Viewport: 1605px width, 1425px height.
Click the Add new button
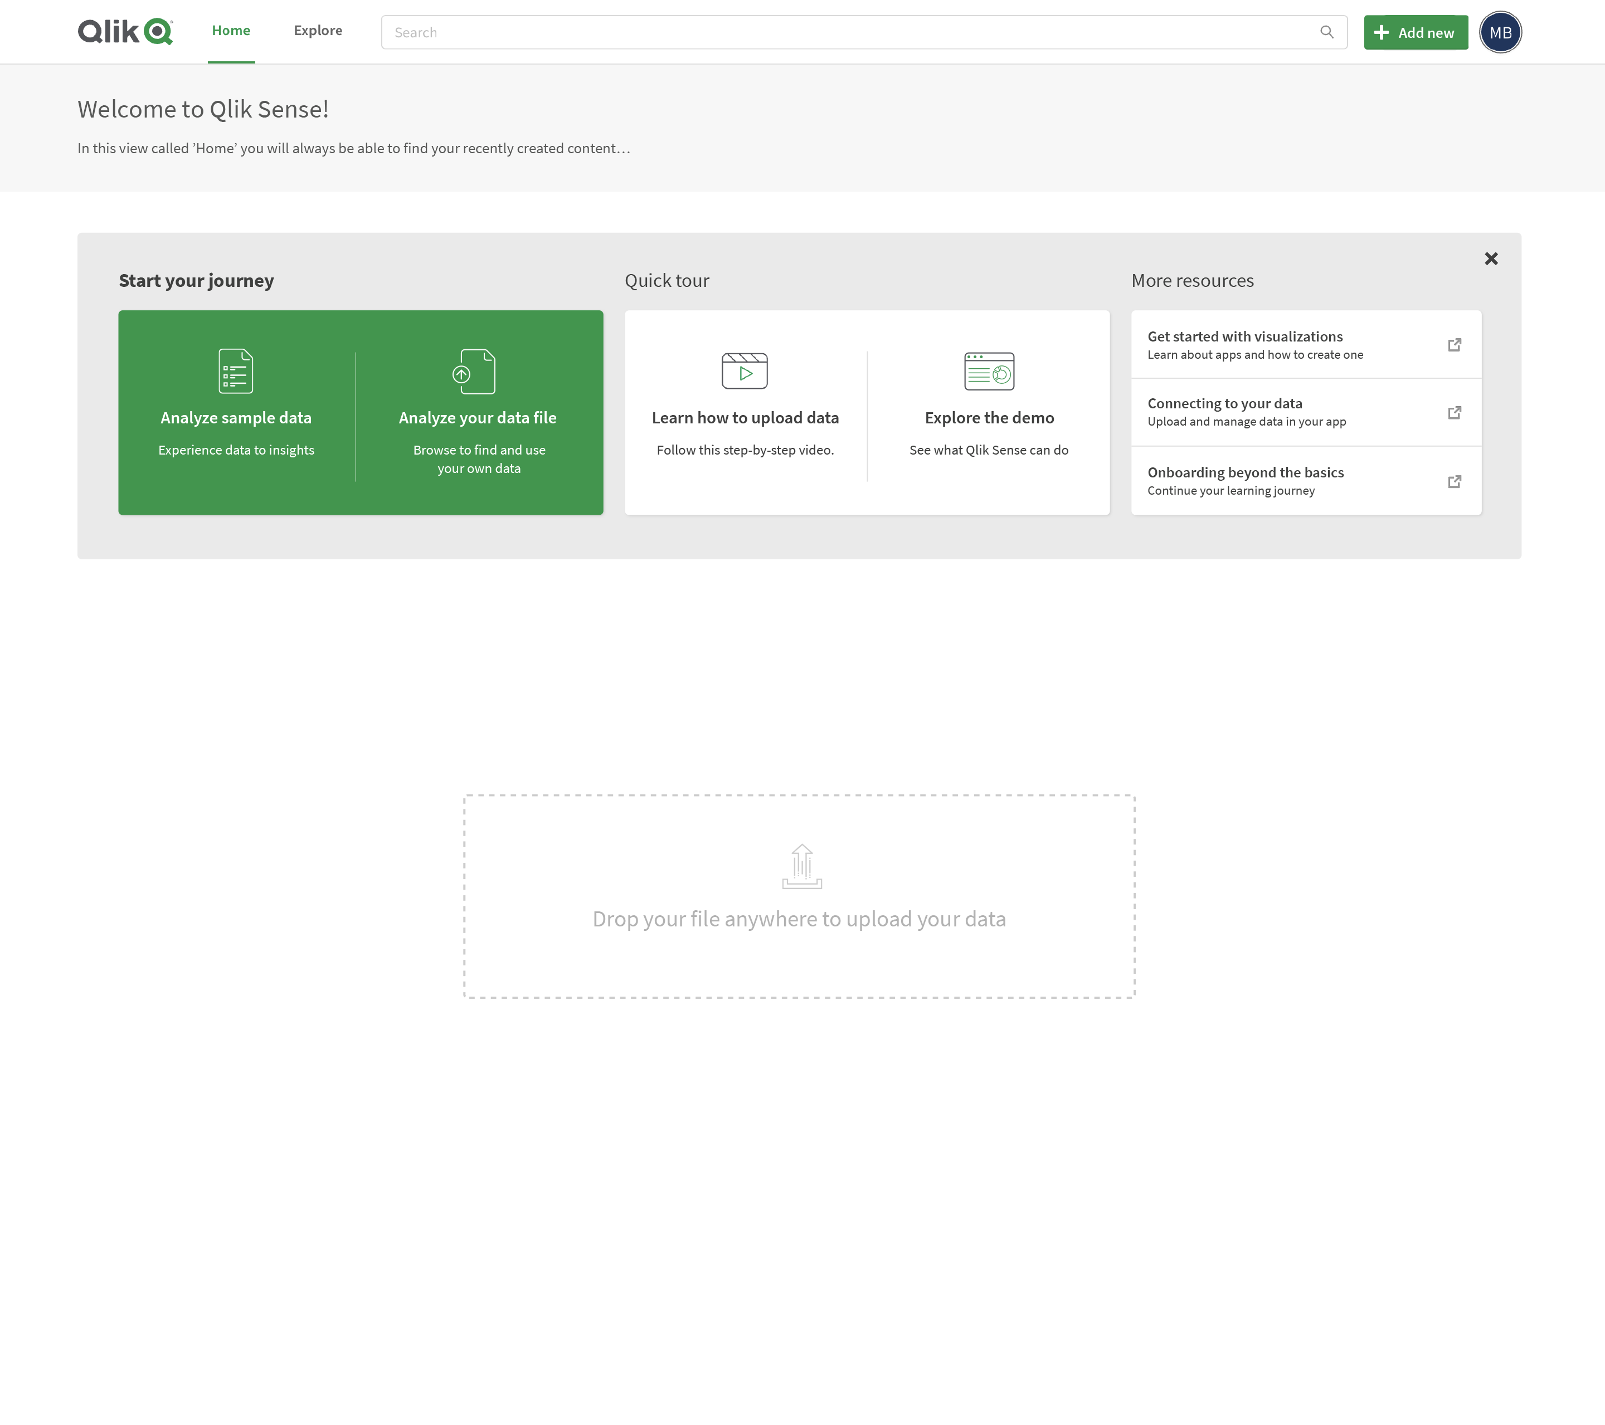(x=1416, y=32)
